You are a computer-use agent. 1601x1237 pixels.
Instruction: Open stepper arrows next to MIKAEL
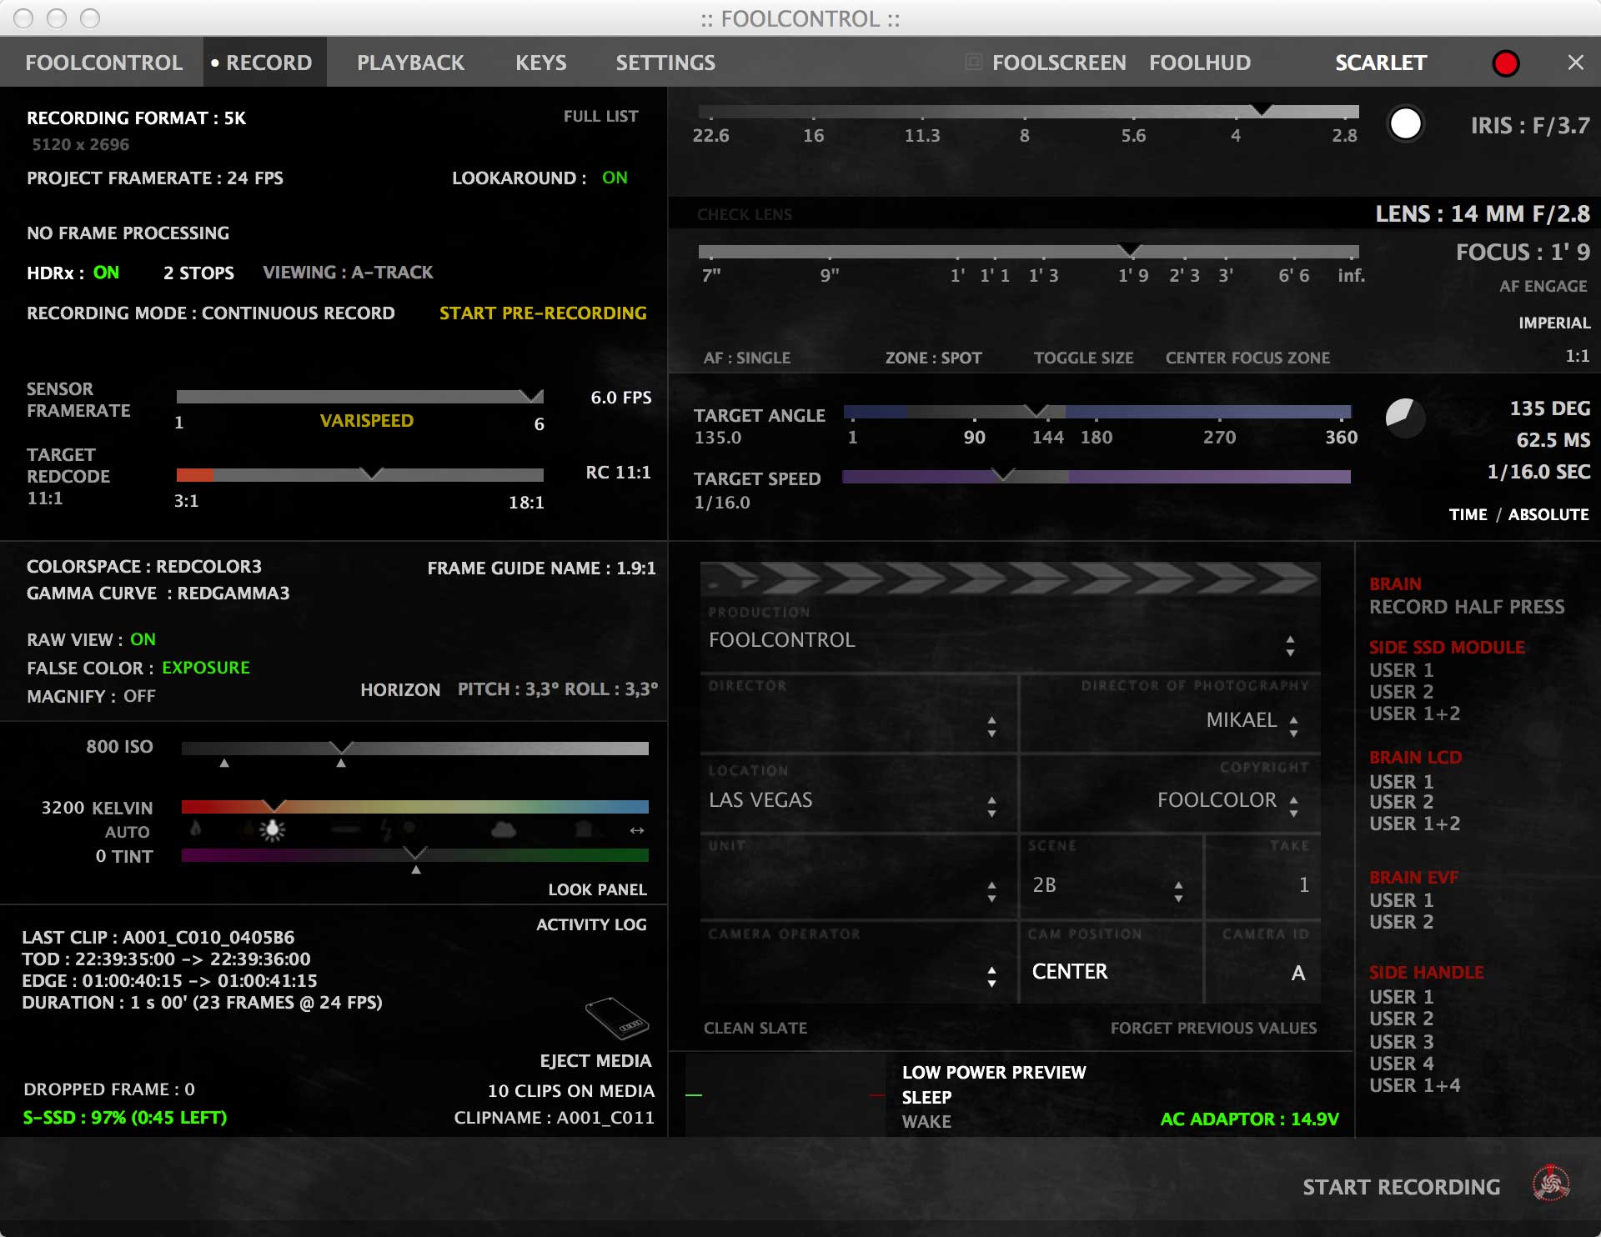point(1293,726)
